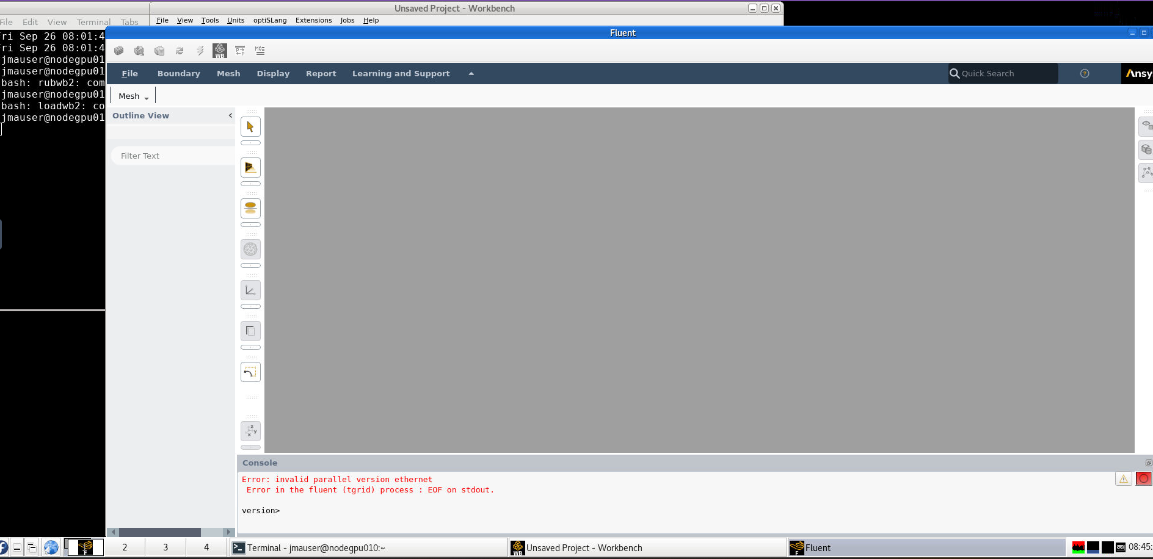Open the Boundary ribbon tab

[x=178, y=73]
